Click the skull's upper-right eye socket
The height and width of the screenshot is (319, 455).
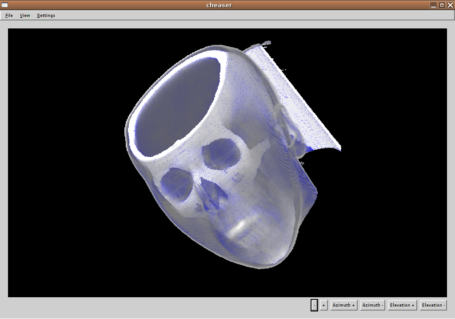220,153
